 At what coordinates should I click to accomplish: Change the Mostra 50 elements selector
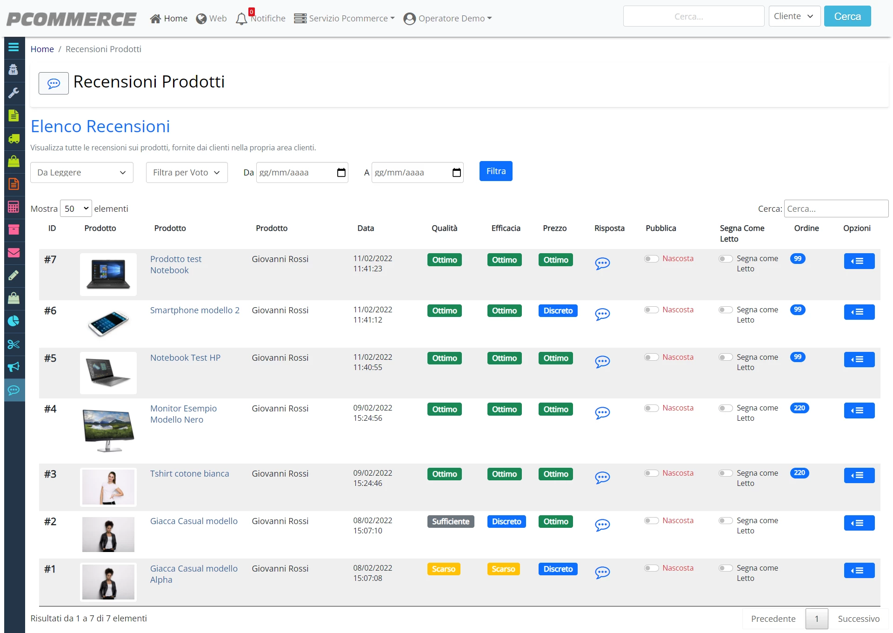point(76,209)
